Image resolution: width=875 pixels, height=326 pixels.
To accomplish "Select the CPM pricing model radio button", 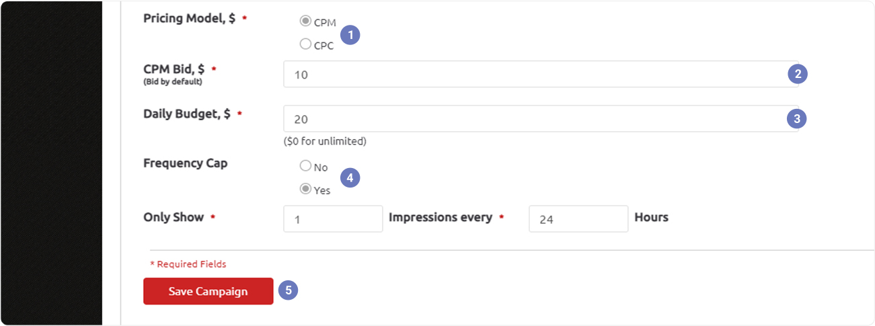I will point(306,21).
